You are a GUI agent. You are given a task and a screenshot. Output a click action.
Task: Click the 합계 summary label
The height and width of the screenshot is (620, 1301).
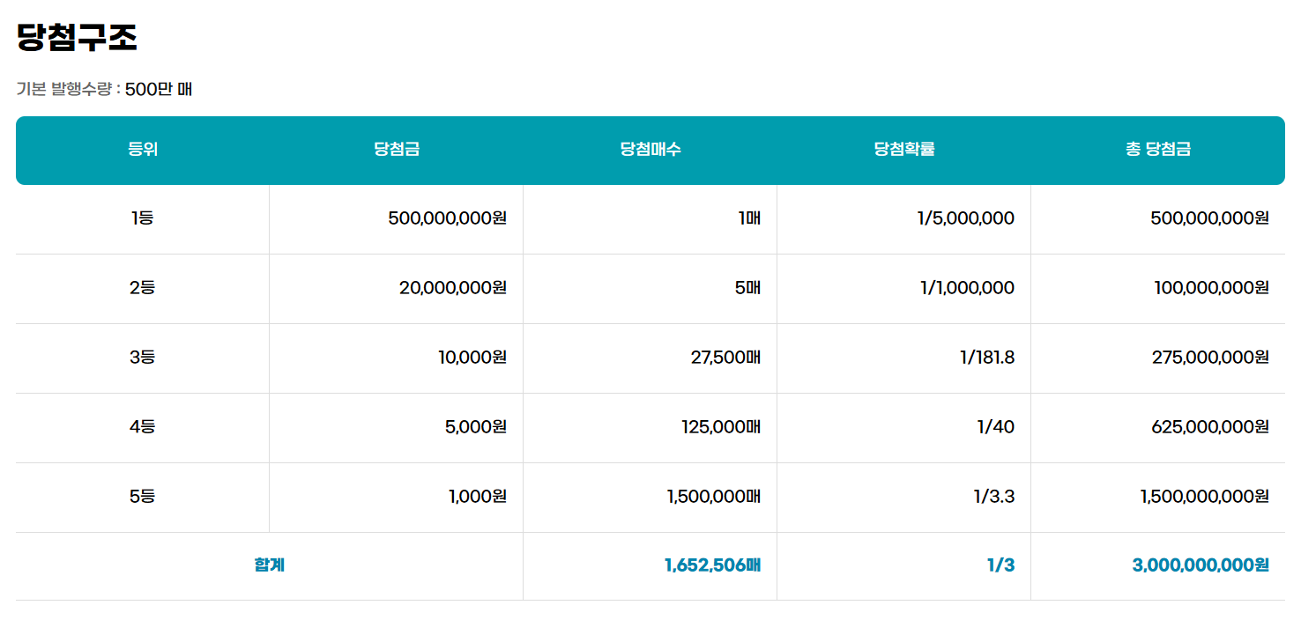click(267, 565)
